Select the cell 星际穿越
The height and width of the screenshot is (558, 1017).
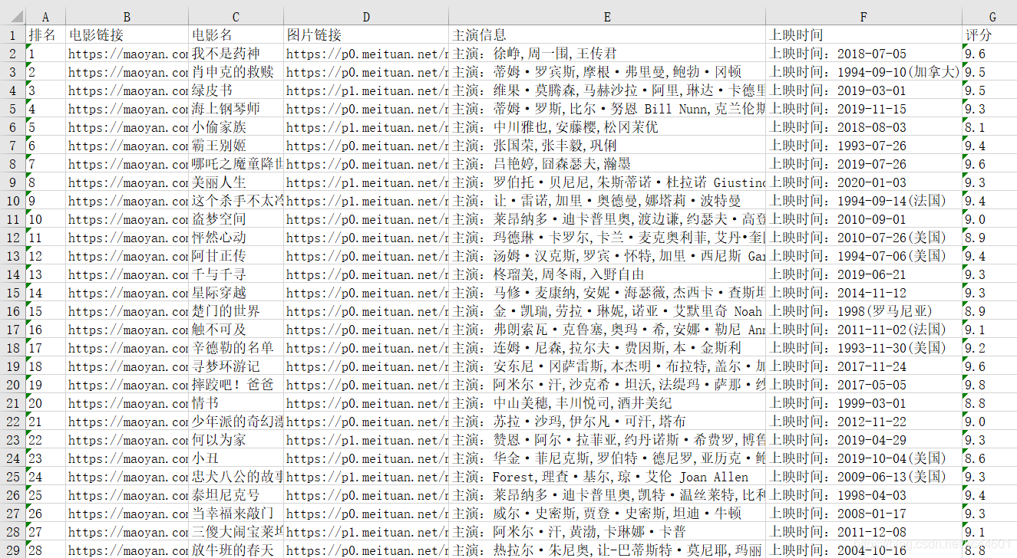coord(236,293)
